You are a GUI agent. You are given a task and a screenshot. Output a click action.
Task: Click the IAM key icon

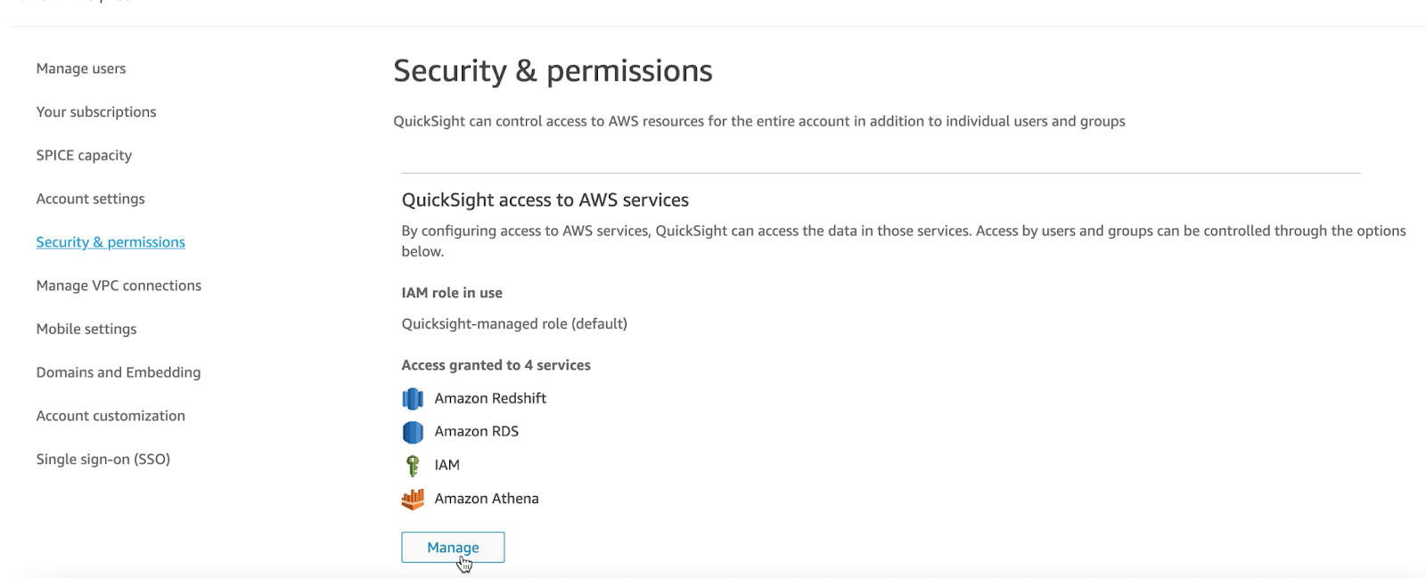(413, 465)
